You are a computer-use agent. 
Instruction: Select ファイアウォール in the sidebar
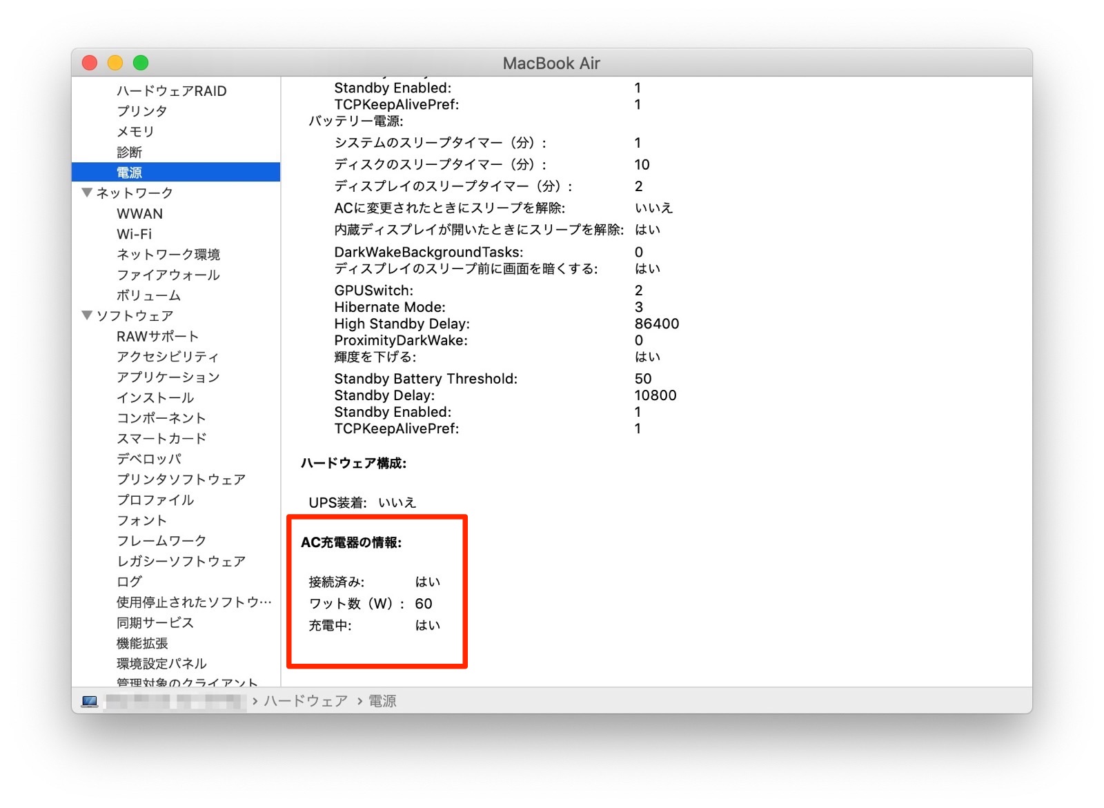[x=168, y=275]
